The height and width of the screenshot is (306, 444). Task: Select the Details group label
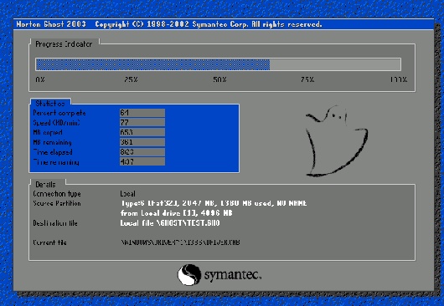click(45, 185)
